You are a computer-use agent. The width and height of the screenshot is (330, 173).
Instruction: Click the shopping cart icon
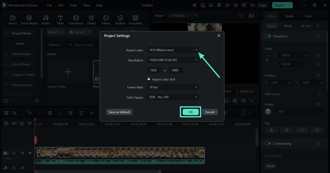252,5
